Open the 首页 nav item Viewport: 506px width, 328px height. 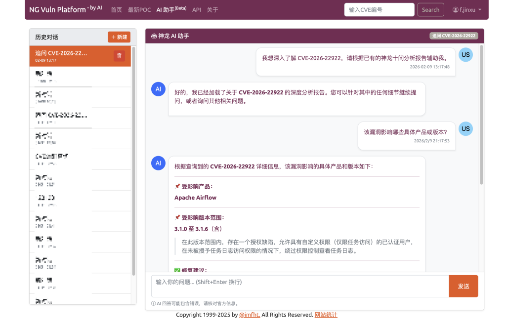[116, 10]
